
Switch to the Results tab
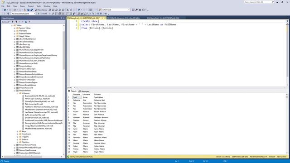(x=72, y=91)
